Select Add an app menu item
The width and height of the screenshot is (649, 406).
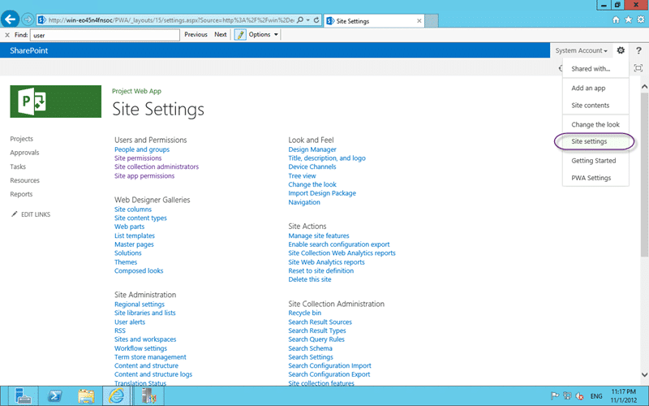coord(588,88)
